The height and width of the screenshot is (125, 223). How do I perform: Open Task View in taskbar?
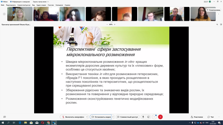pyautogui.click(x=14, y=123)
